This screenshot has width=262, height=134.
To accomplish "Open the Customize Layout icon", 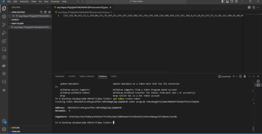I will pyautogui.click(x=236, y=2).
